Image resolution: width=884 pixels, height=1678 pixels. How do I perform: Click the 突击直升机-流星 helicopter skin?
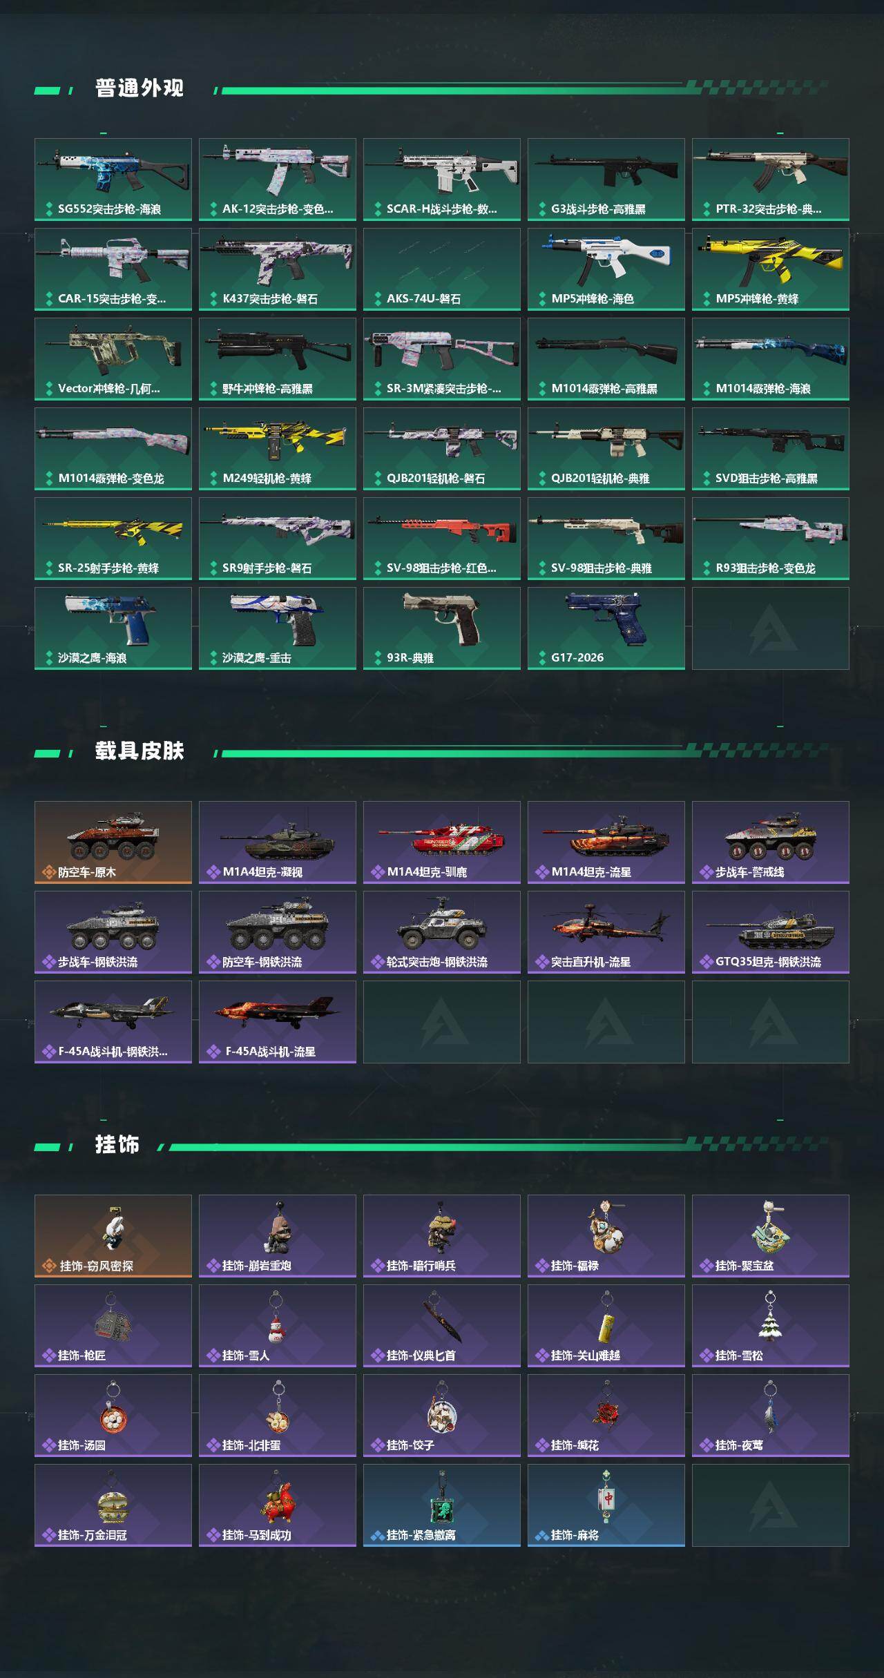(x=606, y=932)
